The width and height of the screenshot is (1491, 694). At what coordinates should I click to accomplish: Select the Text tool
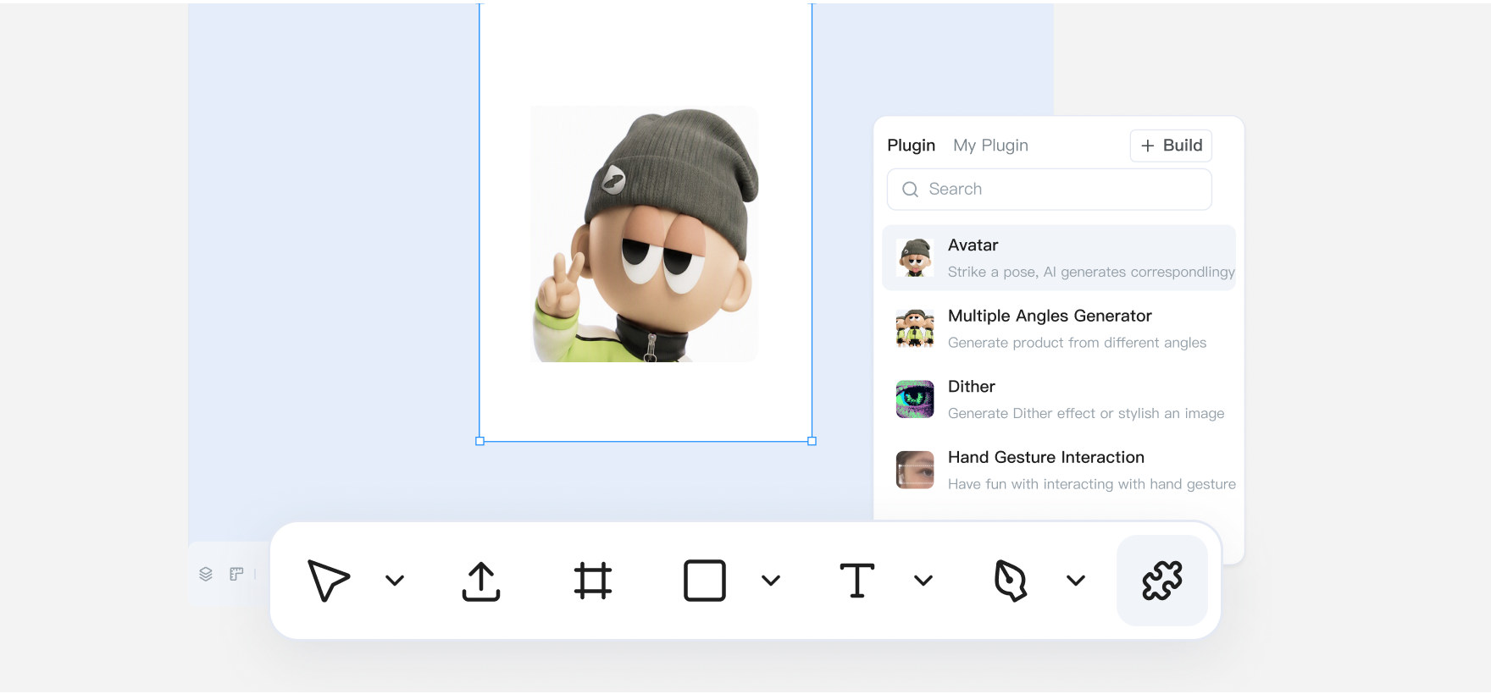click(857, 581)
